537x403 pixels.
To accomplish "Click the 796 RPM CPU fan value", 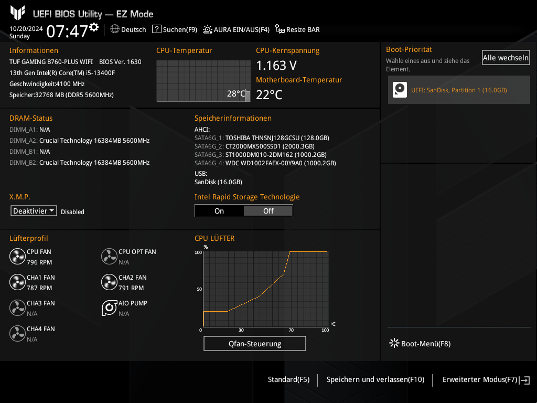I will point(39,262).
